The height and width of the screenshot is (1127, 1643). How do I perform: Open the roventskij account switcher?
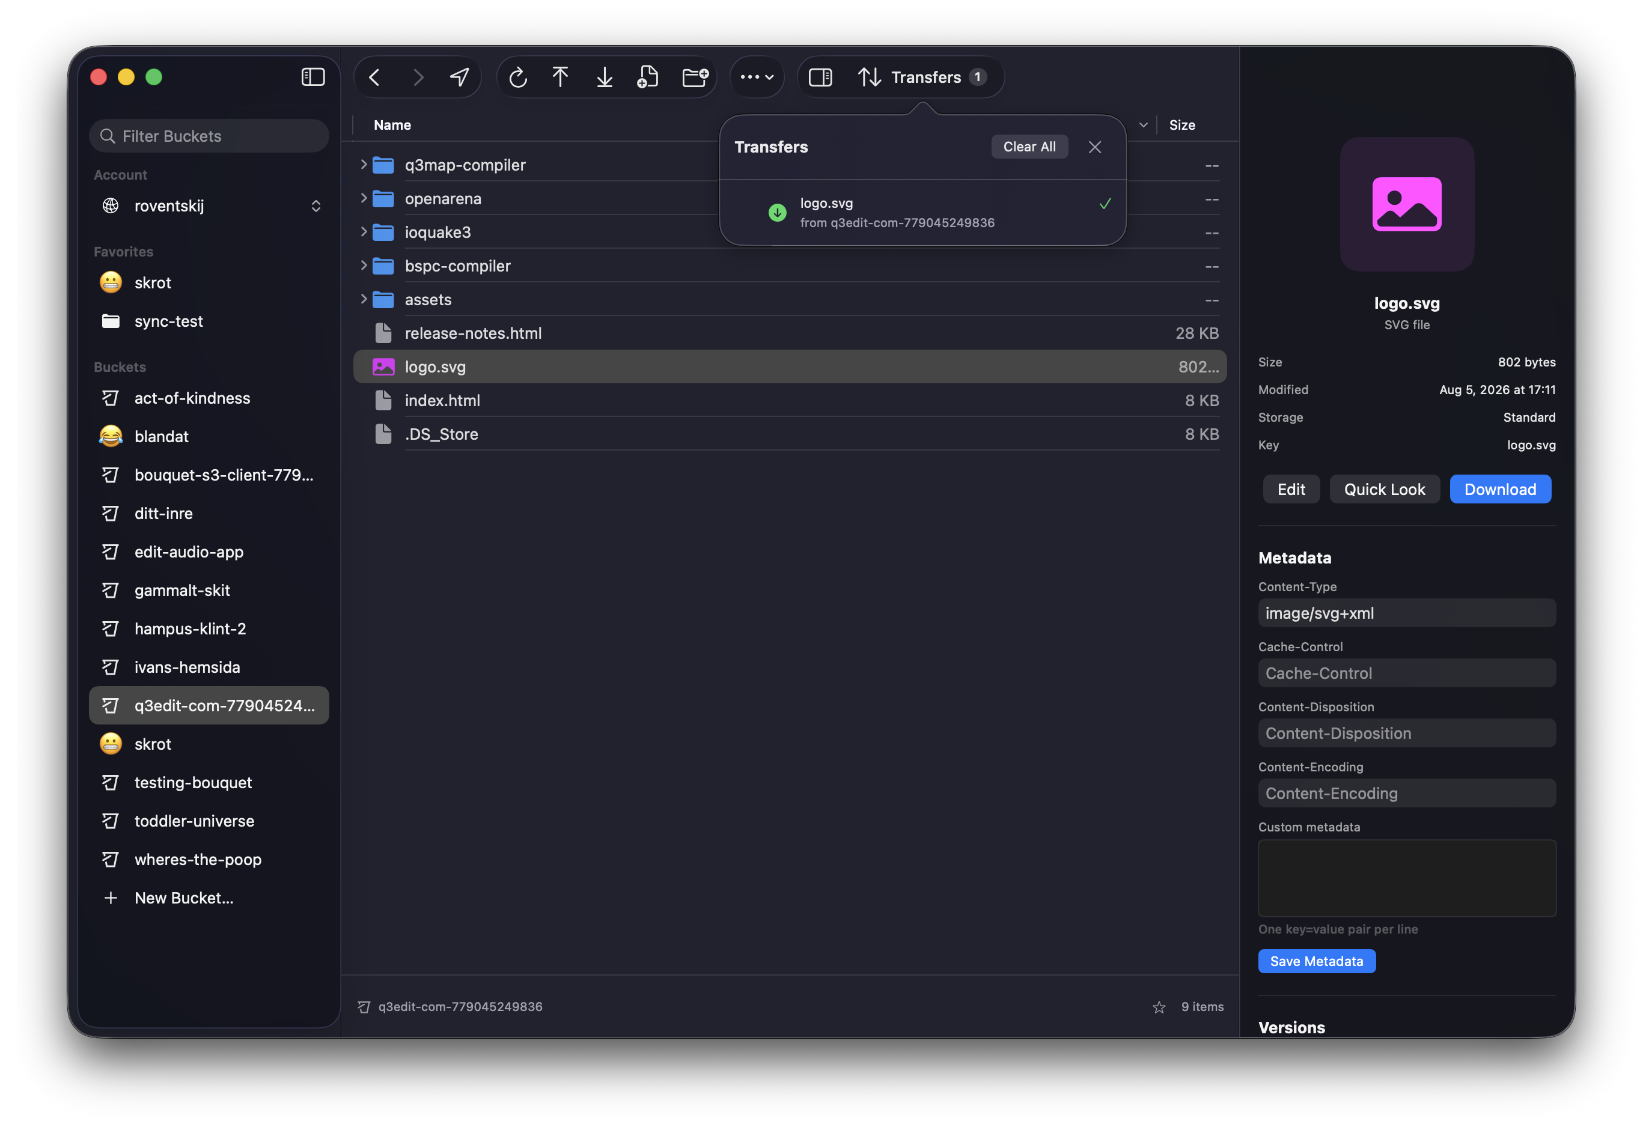(x=209, y=205)
